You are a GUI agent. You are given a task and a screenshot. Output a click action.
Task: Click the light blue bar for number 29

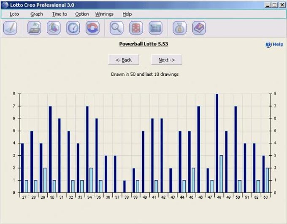point(45,180)
